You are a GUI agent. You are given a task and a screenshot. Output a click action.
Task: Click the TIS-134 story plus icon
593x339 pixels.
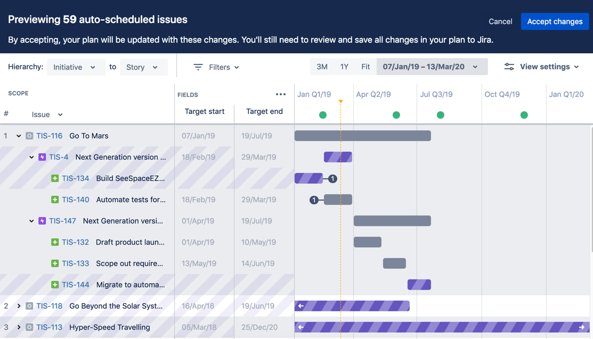55,178
